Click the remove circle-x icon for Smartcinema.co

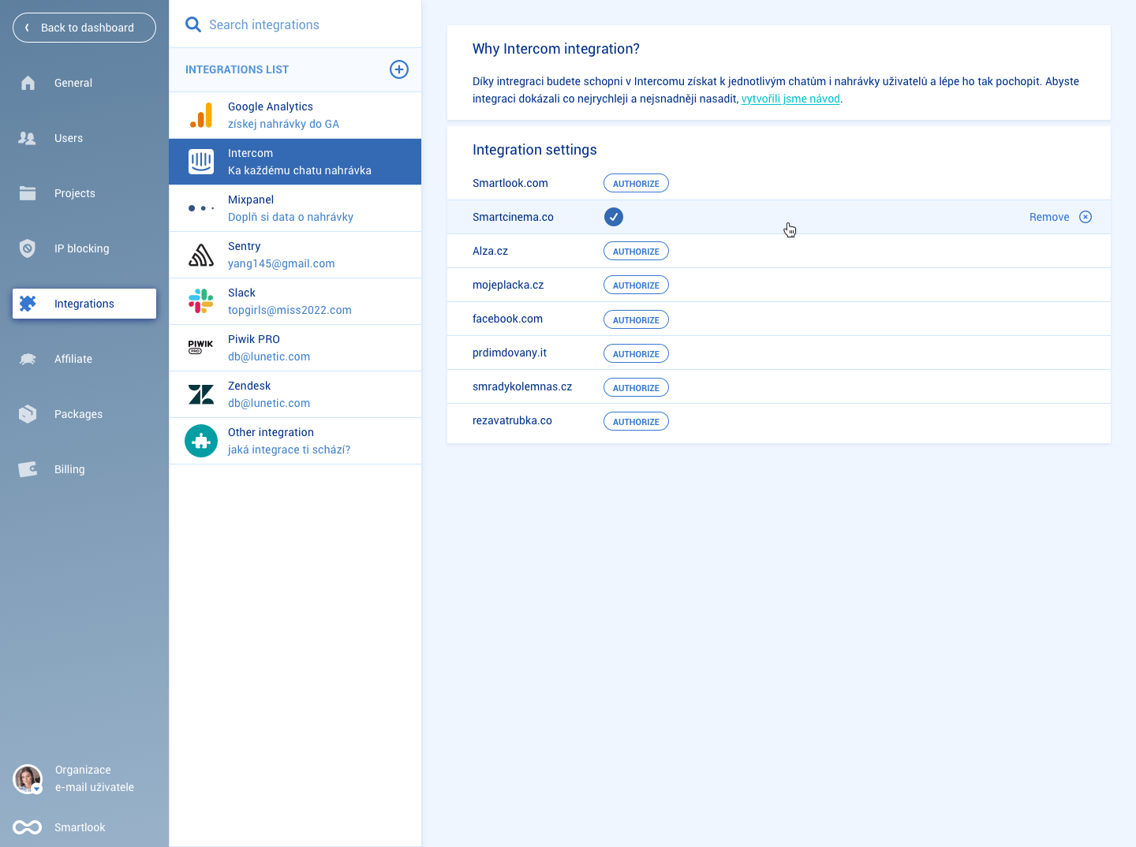(1086, 217)
